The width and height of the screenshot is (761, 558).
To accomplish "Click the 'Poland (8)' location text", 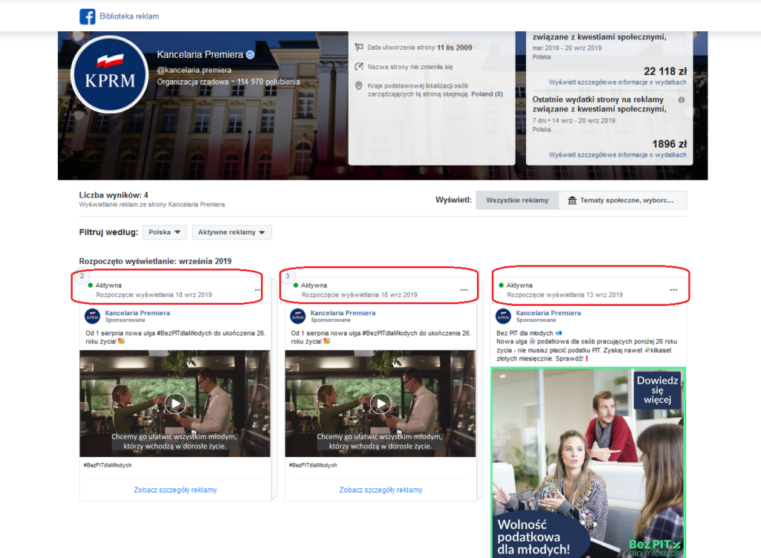I will coord(487,94).
